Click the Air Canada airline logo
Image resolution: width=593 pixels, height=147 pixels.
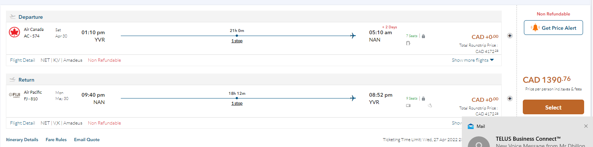pyautogui.click(x=14, y=32)
